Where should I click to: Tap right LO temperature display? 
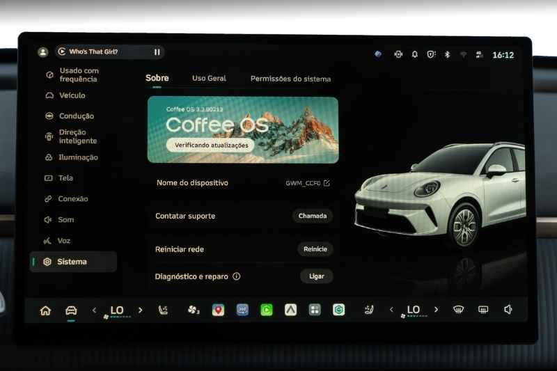[x=414, y=310]
